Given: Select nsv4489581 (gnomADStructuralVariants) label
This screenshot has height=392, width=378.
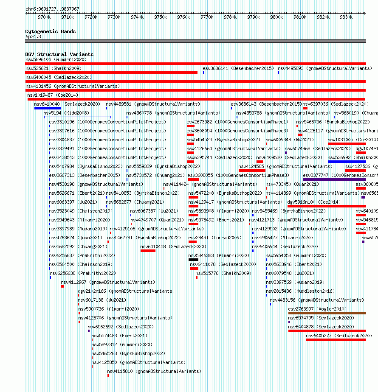Looking at the screenshot, I should [153, 104].
